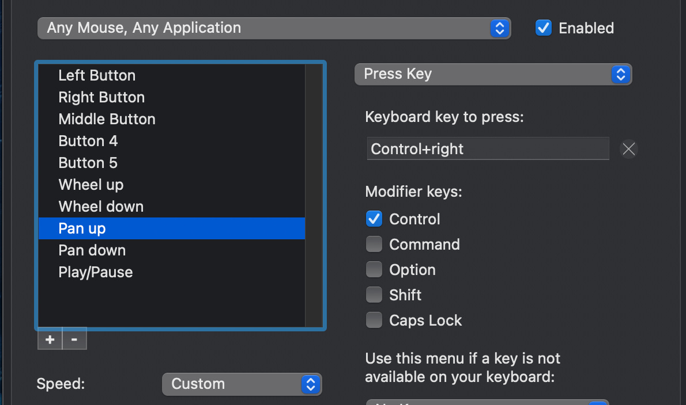Clear the keyboard key with X icon
This screenshot has width=686, height=405.
628,150
